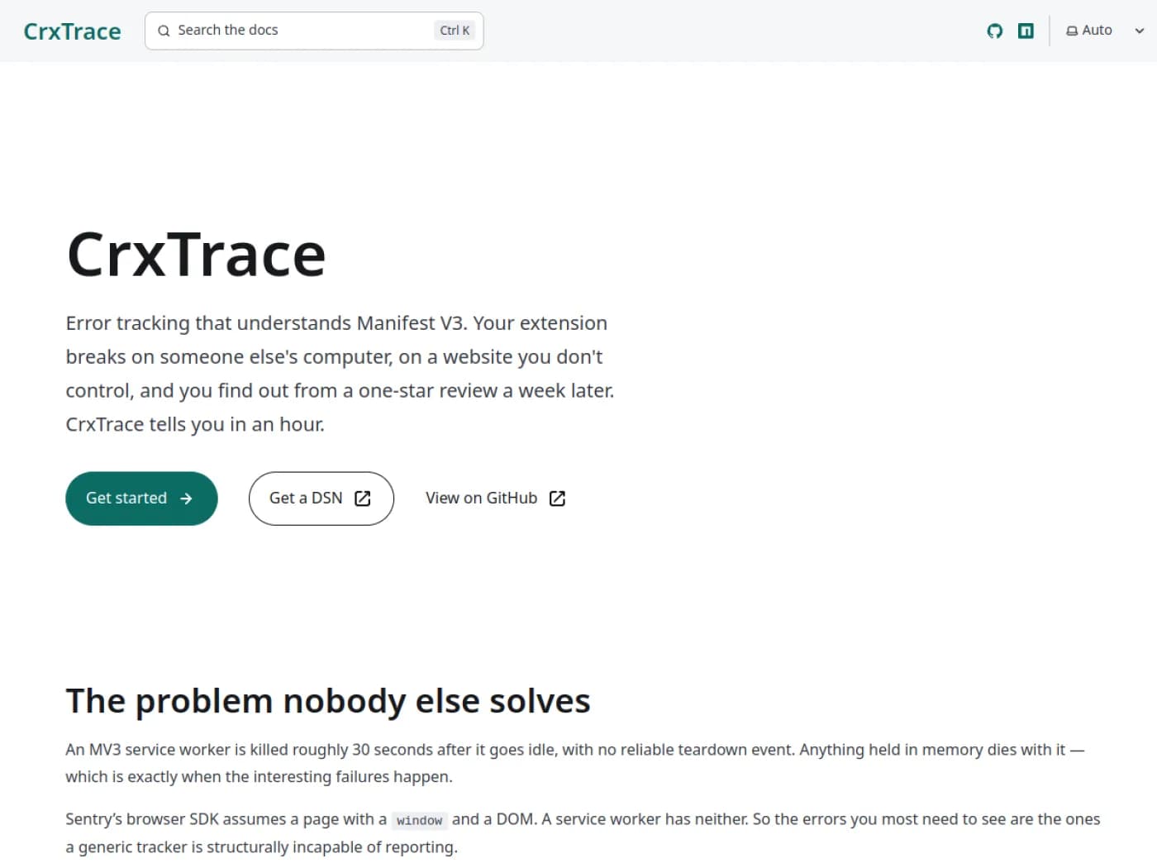Open the Get a DSN button
This screenshot has height=868, width=1157.
(x=321, y=498)
